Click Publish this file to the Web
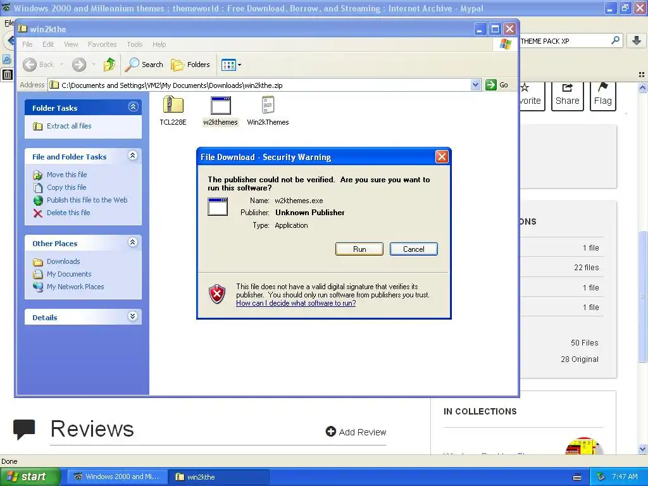 [x=87, y=200]
